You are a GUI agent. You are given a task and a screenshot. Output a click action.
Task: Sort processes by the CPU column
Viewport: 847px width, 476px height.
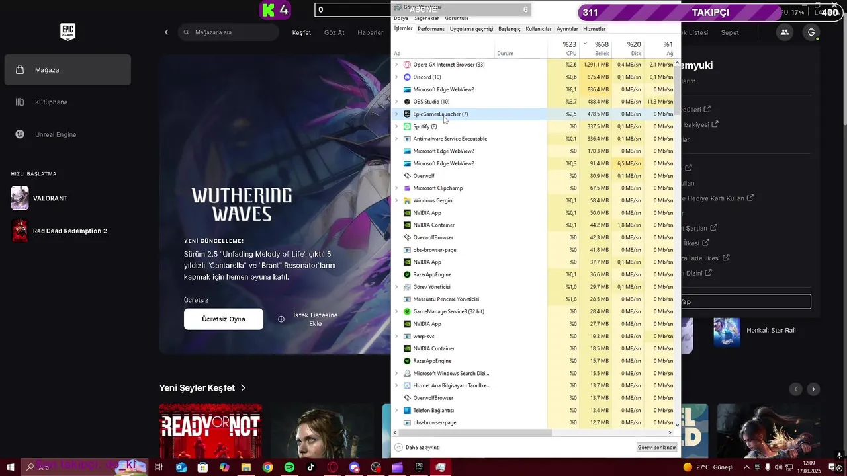pyautogui.click(x=564, y=48)
